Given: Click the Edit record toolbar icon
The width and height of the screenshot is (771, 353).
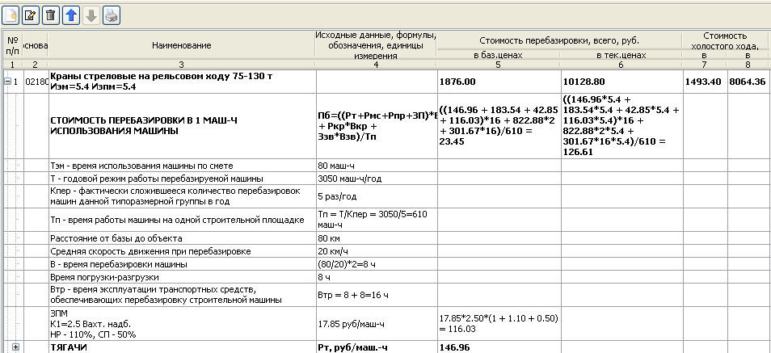Looking at the screenshot, I should coord(31,15).
